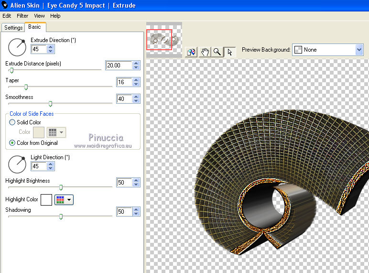Open the Edit menu
369x273 pixels.
(7, 16)
